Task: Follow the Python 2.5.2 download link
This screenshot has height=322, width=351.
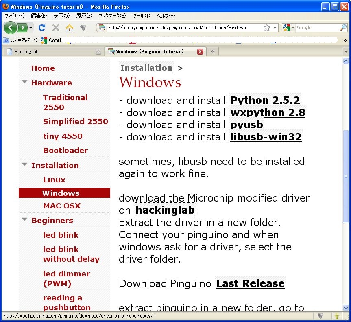Action: pos(265,101)
